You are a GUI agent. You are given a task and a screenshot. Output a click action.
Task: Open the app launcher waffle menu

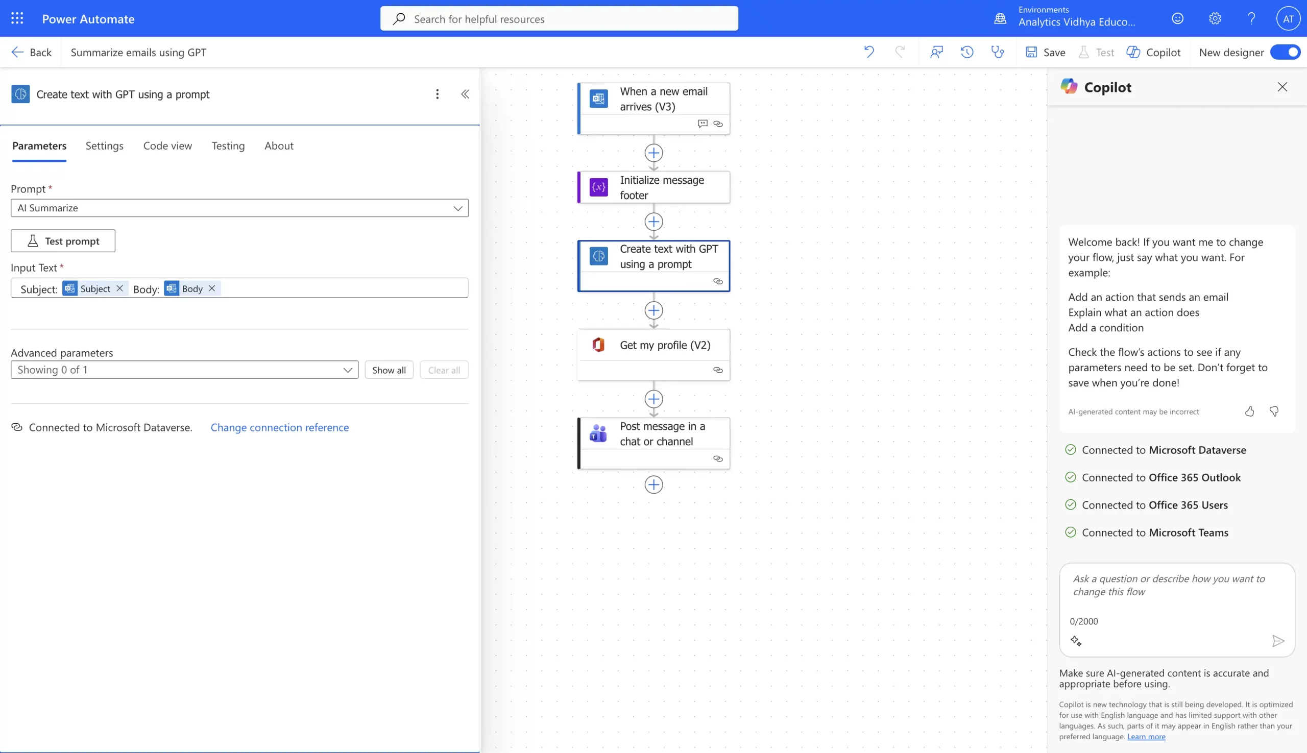coord(17,18)
